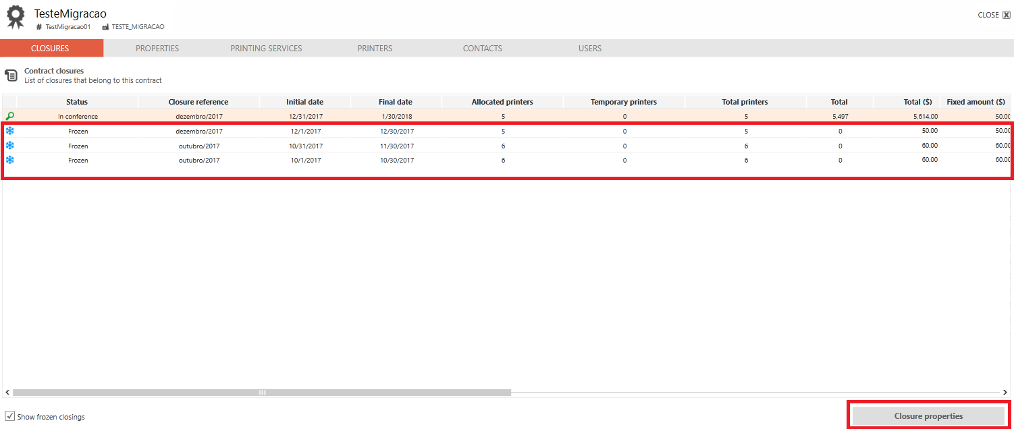Uncheck Show frozen closings checkbox
Image resolution: width=1014 pixels, height=429 pixels.
tap(10, 416)
